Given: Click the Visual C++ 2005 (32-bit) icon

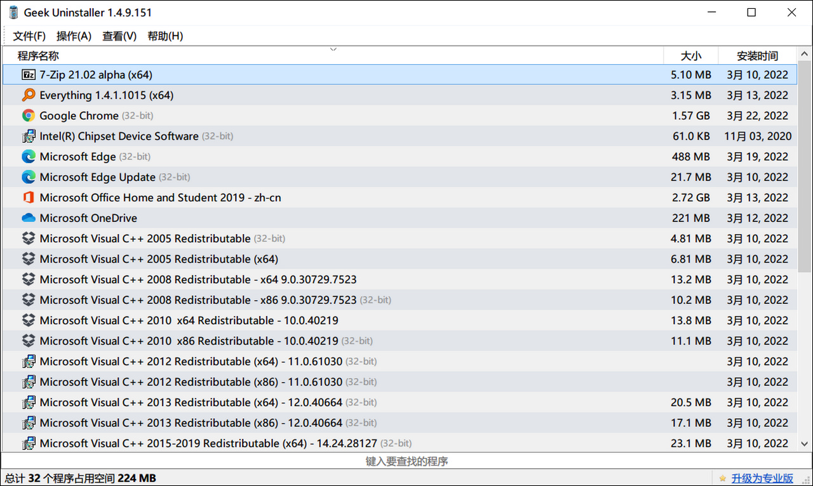Looking at the screenshot, I should pos(29,239).
